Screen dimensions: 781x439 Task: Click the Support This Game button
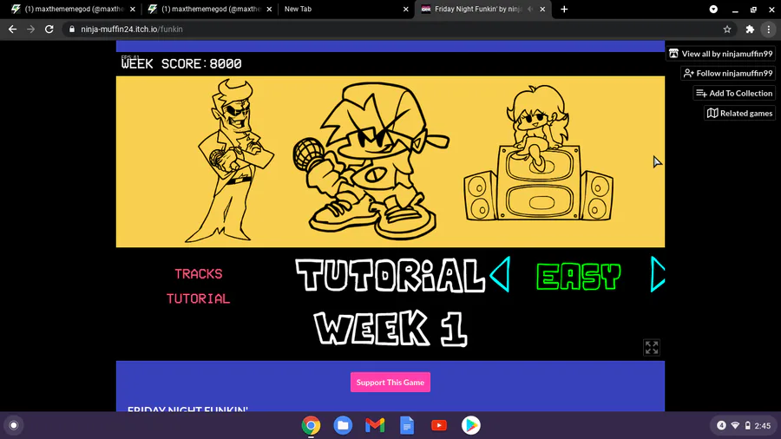pos(390,383)
